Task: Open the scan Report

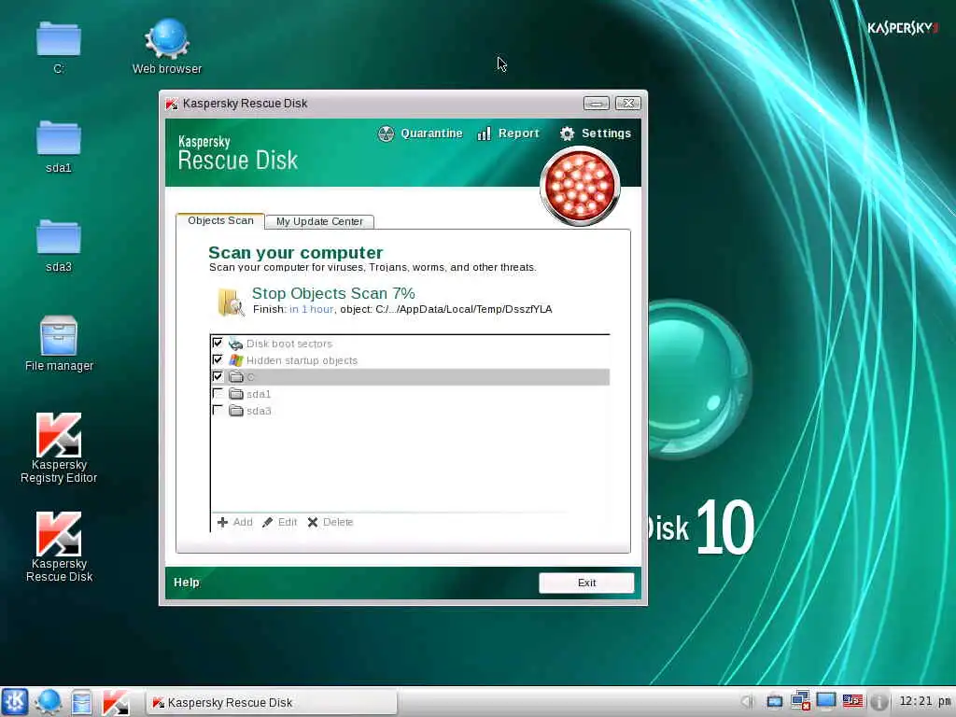Action: 508,134
